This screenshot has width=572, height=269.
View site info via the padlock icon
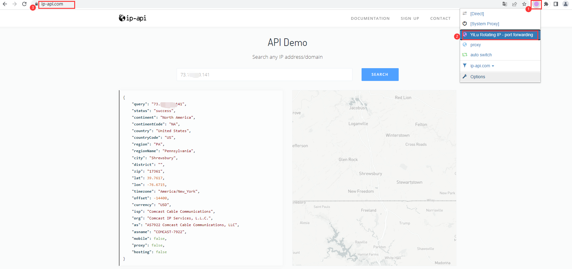pyautogui.click(x=36, y=4)
